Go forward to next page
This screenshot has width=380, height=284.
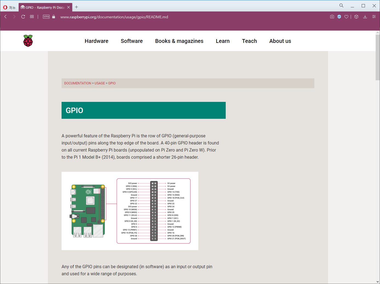(x=14, y=17)
